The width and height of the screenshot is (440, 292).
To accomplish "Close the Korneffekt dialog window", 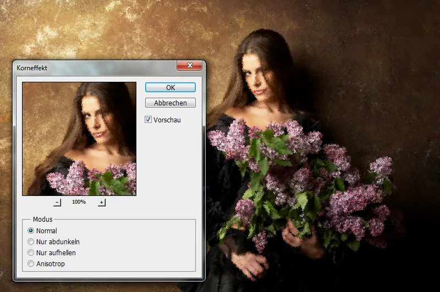I will pyautogui.click(x=189, y=65).
